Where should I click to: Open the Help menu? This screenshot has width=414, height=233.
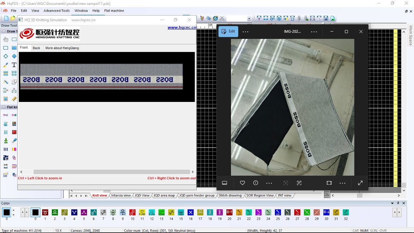tap(96, 11)
